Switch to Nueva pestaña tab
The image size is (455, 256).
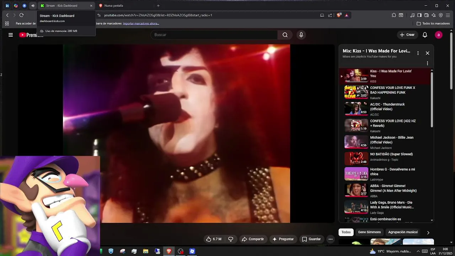(124, 6)
